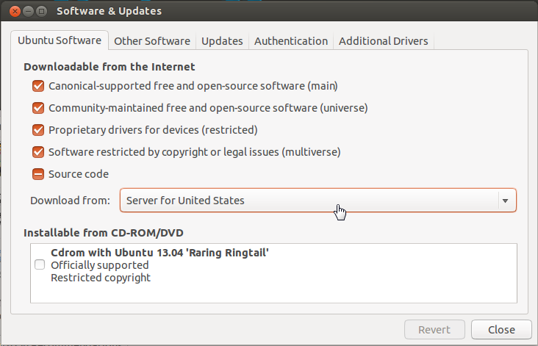538x346 pixels.
Task: Select the Additional Drivers tab
Action: pyautogui.click(x=384, y=41)
